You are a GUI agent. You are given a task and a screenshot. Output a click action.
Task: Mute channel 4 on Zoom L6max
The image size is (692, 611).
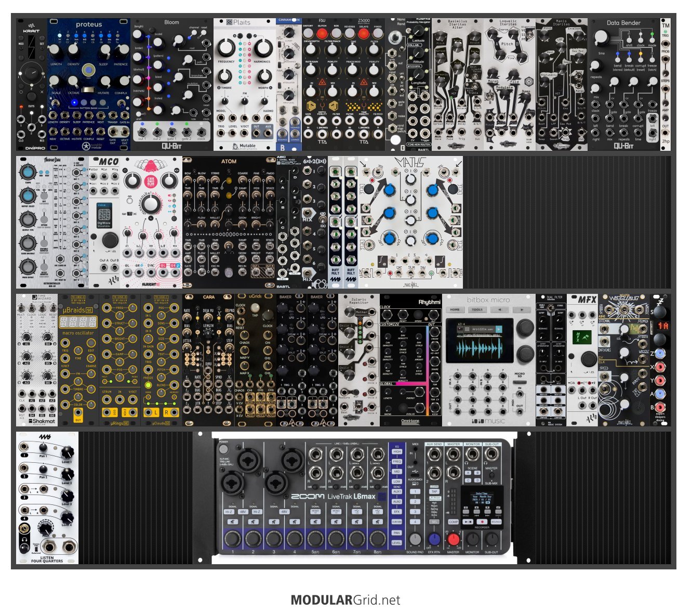point(295,522)
